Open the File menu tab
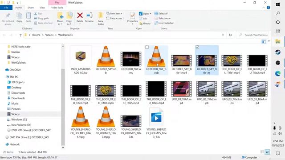This screenshot has width=285, height=160. coord(6,8)
